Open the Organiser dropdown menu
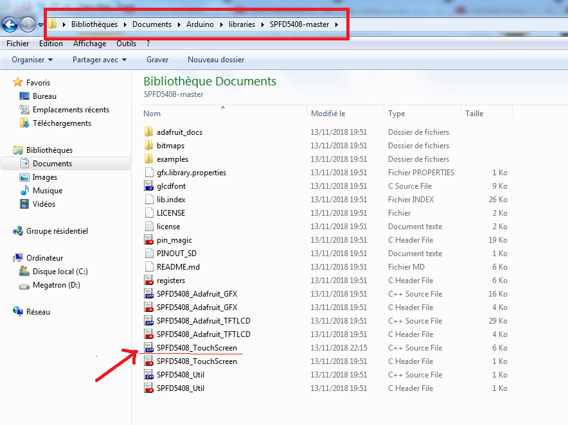This screenshot has width=568, height=425. tap(31, 60)
